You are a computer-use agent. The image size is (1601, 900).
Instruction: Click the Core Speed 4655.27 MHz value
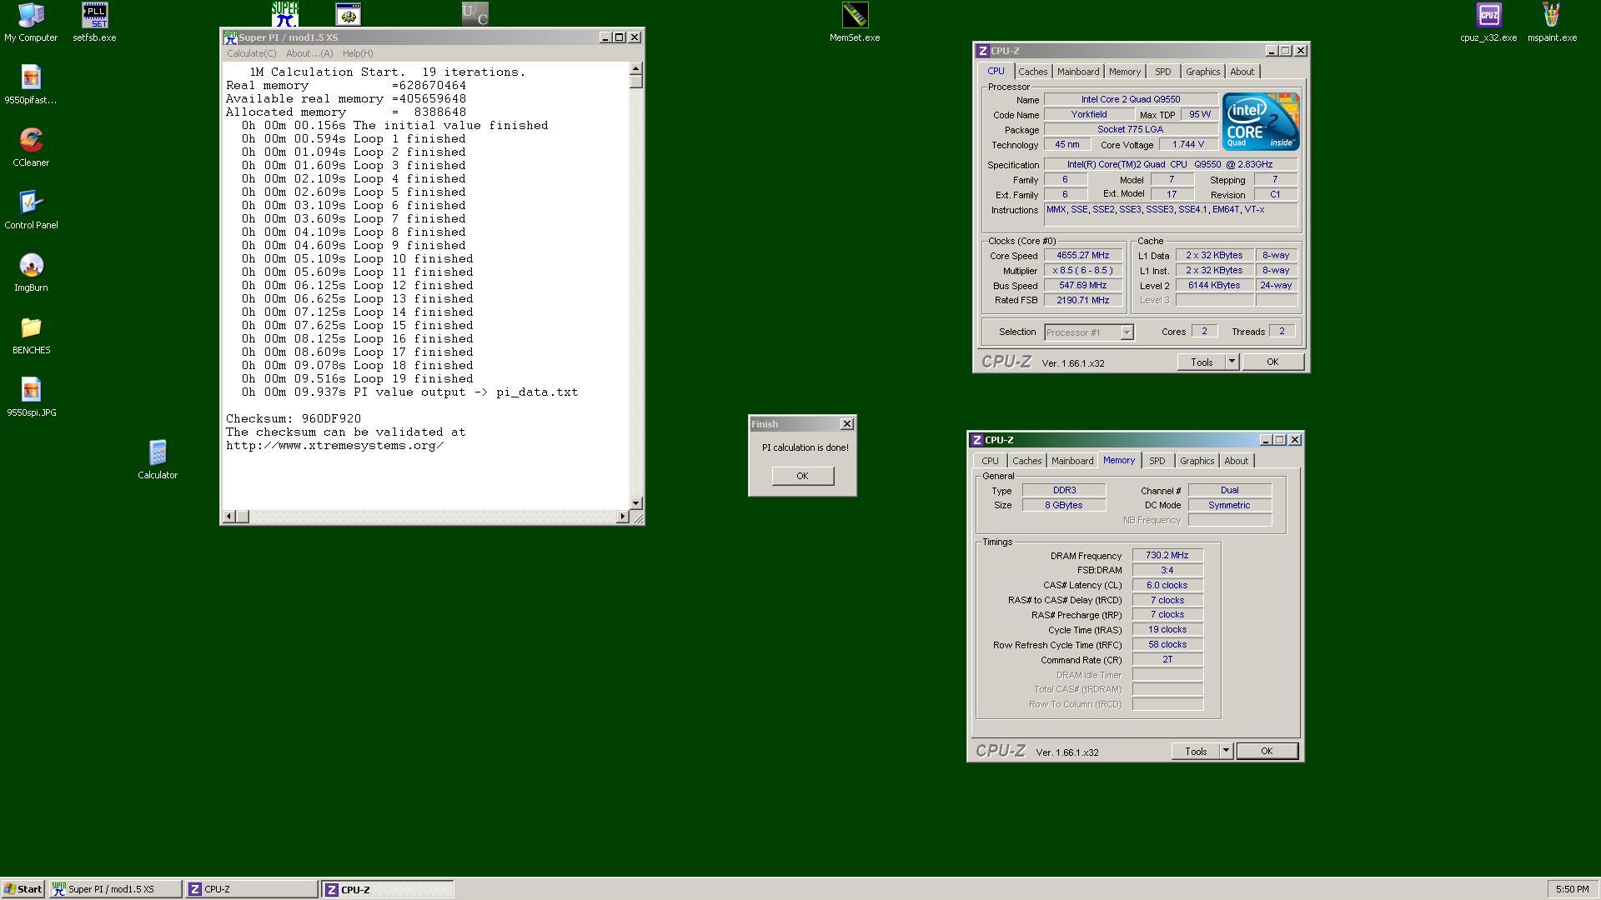(x=1082, y=256)
